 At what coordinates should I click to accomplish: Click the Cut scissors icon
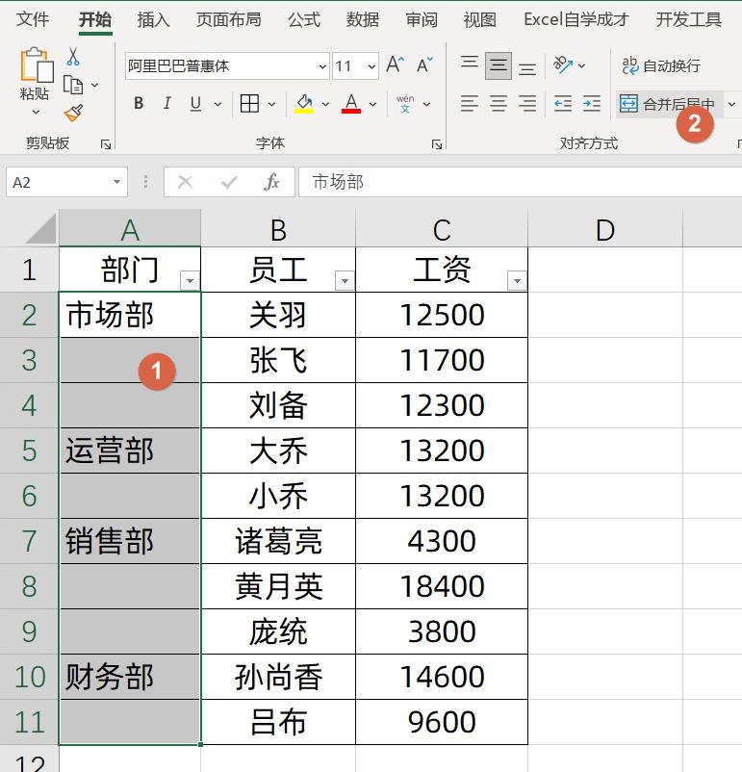[73, 57]
